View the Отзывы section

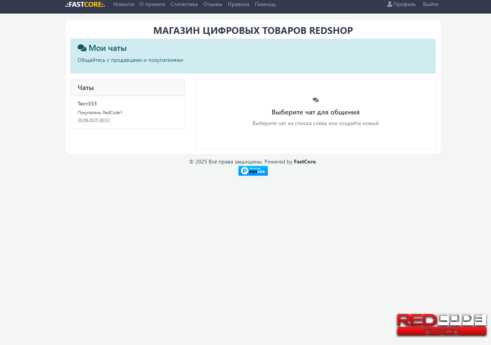tap(212, 5)
